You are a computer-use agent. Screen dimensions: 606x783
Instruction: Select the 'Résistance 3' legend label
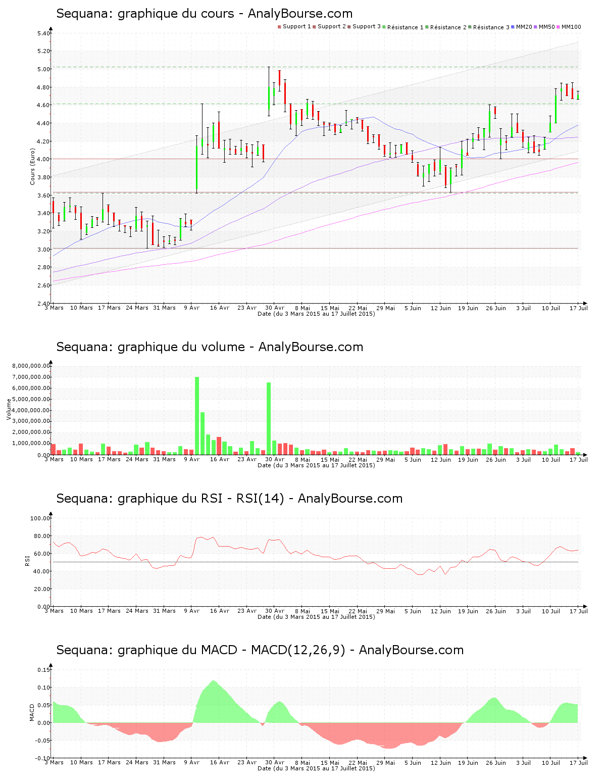[491, 27]
